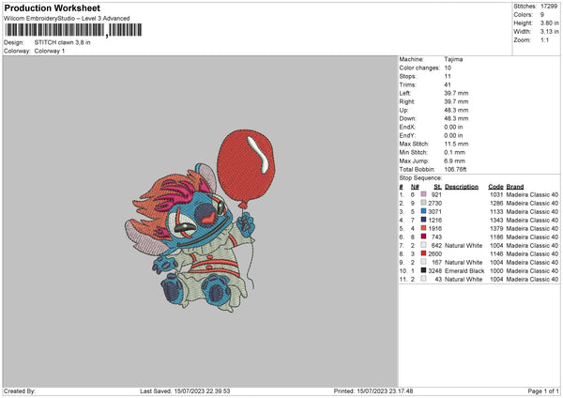
Task: Click the orange swatch in code 1379 row
Action: [423, 228]
